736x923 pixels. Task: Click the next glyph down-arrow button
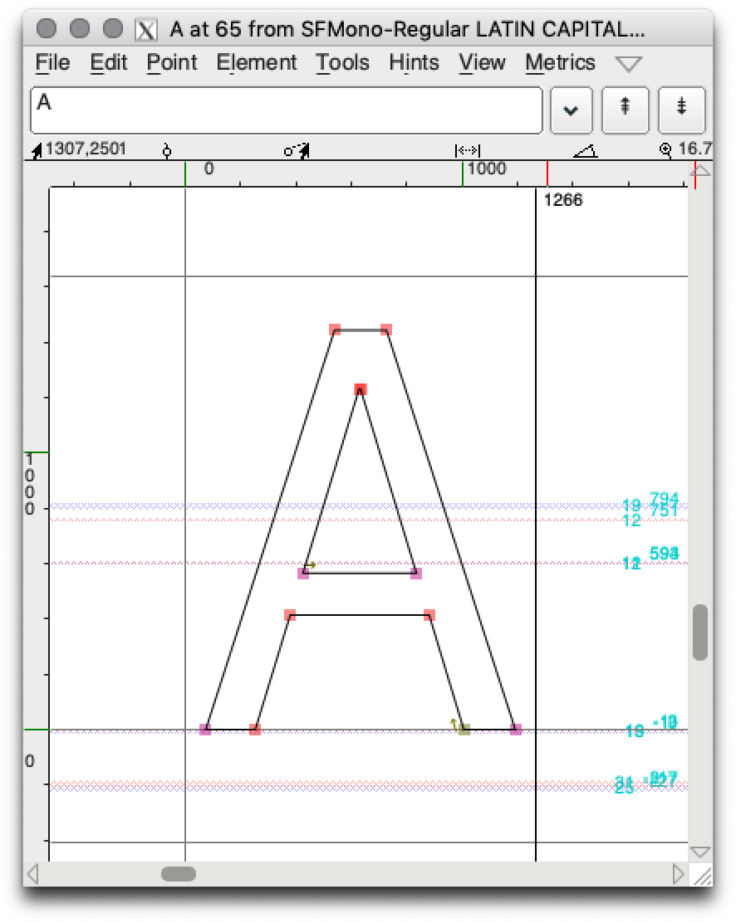coord(681,109)
